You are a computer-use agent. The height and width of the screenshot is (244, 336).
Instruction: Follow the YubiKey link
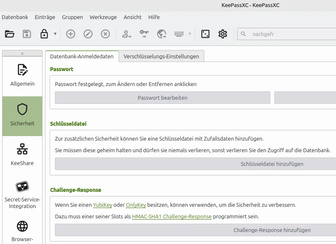[102, 205]
